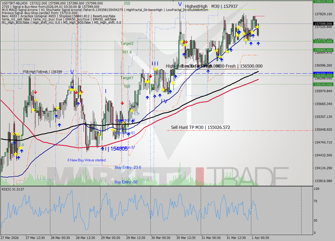Select the 'IV' roman numeral wave marker
This screenshot has height=241, width=335.
pyautogui.click(x=164, y=101)
